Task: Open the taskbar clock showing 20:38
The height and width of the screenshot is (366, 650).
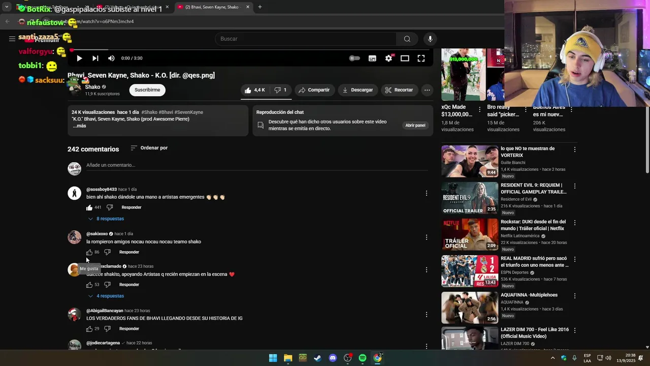Action: pos(626,358)
